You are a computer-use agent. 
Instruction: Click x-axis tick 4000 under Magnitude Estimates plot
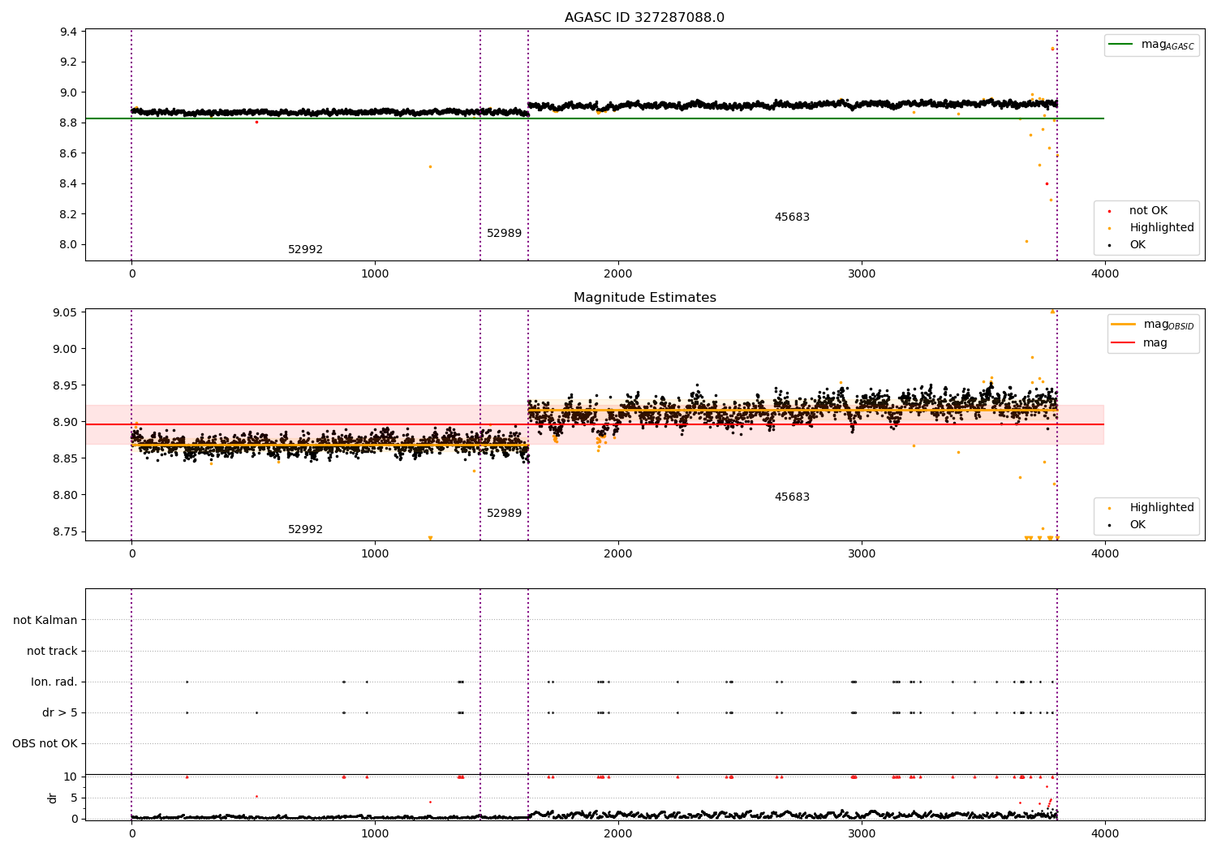[x=1105, y=554]
